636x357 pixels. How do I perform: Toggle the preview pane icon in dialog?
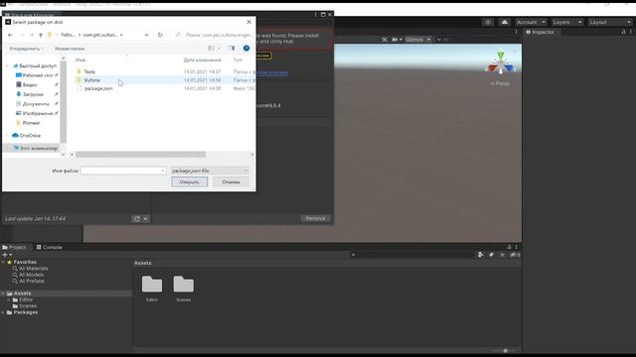232,49
